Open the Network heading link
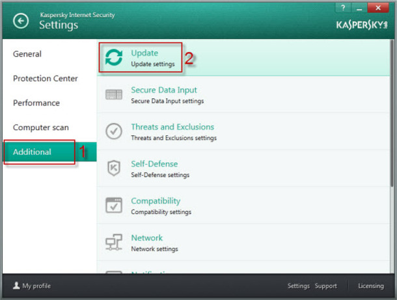This screenshot has height=300, width=397. pos(146,238)
